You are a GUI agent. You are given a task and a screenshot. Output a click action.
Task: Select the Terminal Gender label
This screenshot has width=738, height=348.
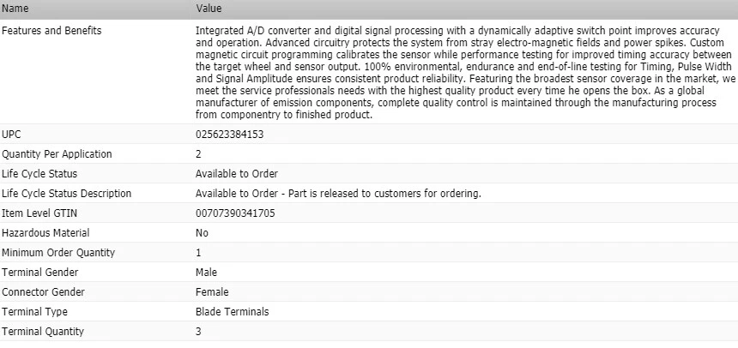(40, 273)
